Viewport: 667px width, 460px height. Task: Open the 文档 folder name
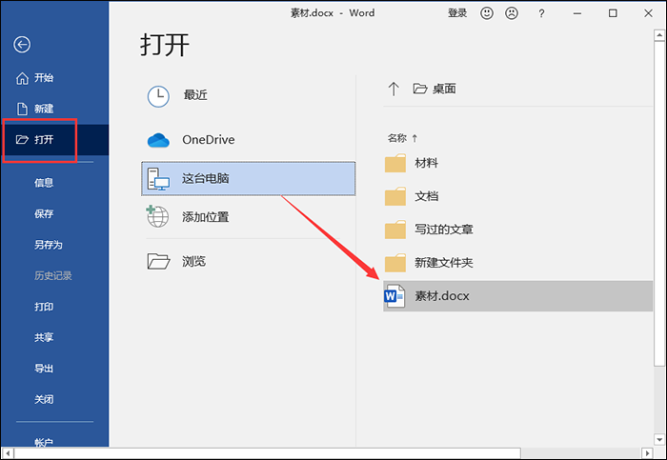tap(426, 196)
